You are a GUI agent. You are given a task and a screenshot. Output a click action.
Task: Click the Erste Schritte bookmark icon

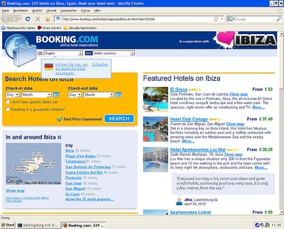pyautogui.click(x=40, y=28)
